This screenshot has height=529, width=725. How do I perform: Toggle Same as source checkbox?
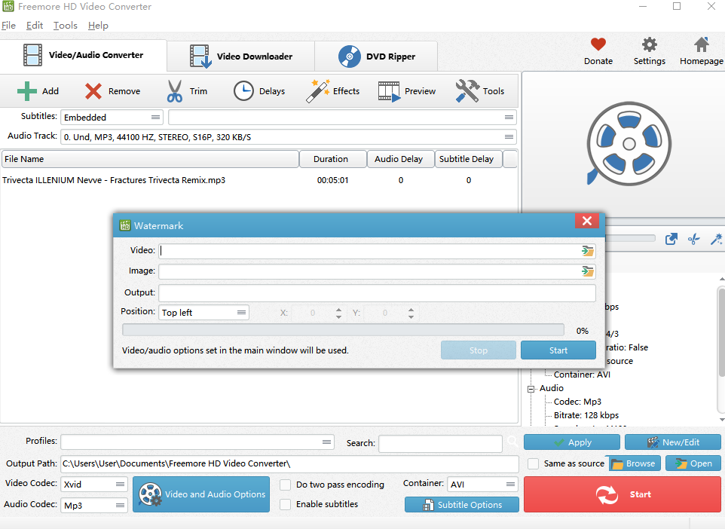pos(533,463)
